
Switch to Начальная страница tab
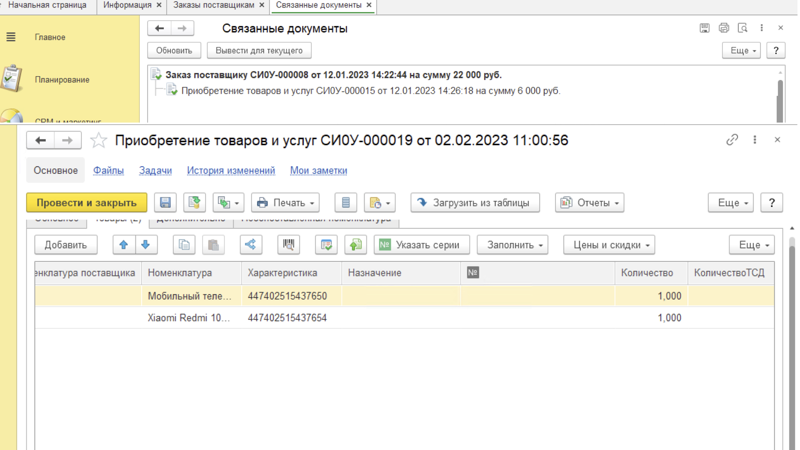[x=47, y=5]
